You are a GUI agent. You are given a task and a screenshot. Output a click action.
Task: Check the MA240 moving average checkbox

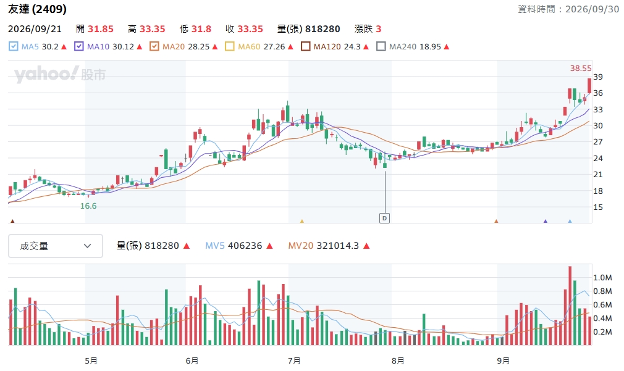click(381, 46)
